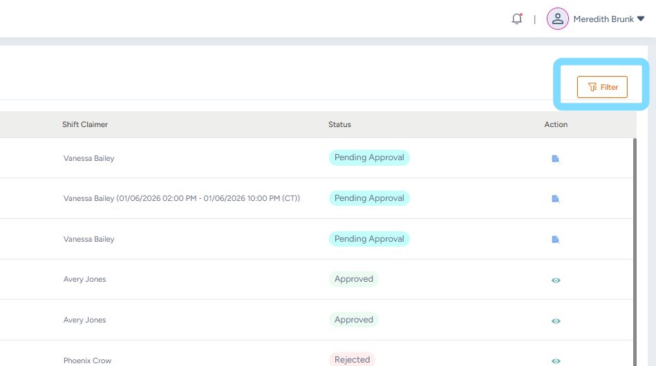Click the table's vertical scrollbar
This screenshot has height=366, width=656.
tap(634, 242)
